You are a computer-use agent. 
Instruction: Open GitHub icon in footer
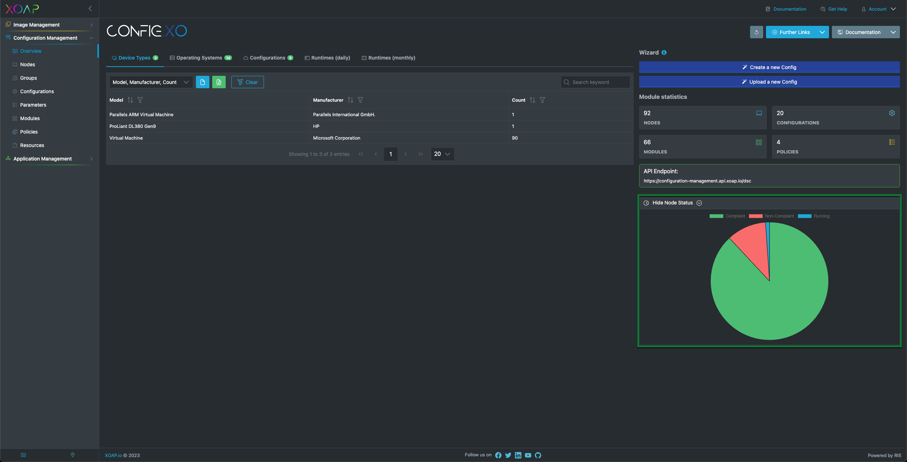538,455
